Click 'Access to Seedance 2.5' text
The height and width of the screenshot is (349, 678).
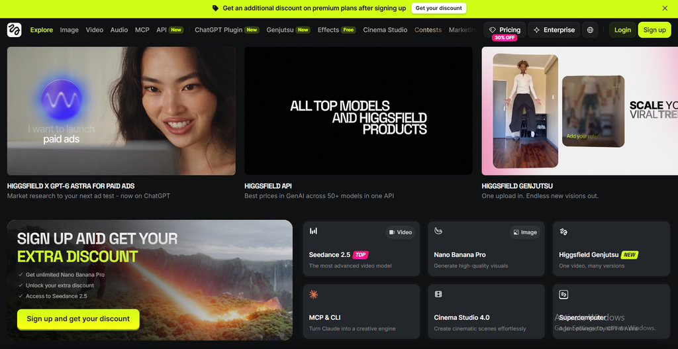pos(56,296)
